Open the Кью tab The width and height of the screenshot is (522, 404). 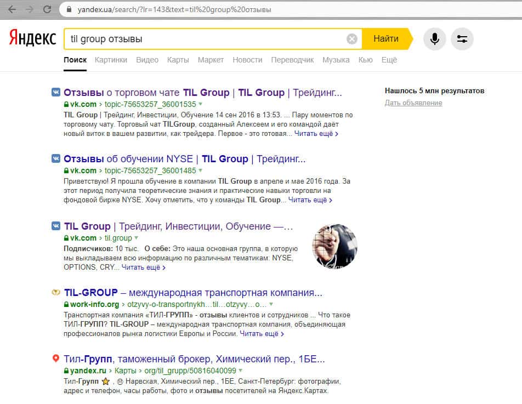[365, 60]
